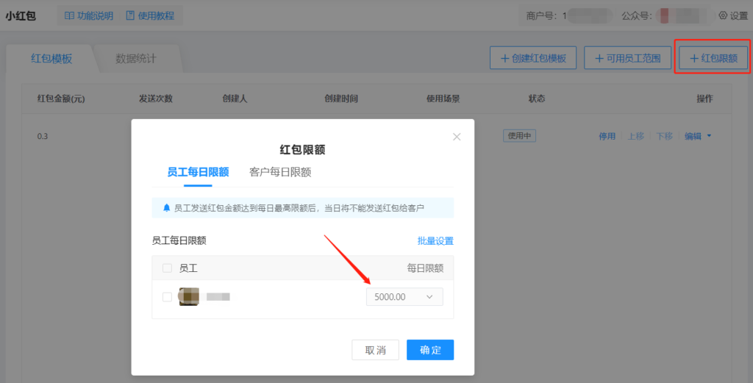This screenshot has height=383, width=753.
Task: Click 创建时间 column header
Action: click(x=341, y=99)
